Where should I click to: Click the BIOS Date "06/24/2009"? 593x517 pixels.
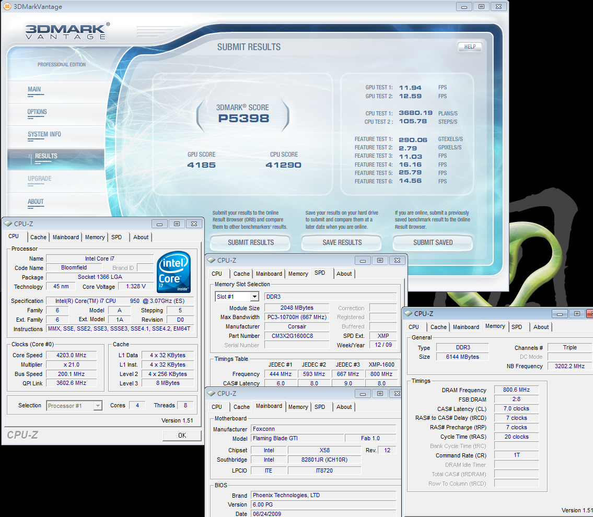point(324,514)
